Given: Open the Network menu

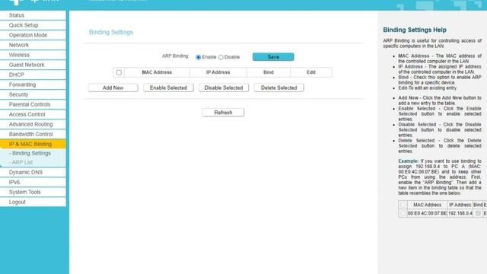Looking at the screenshot, I should click(x=33, y=45).
